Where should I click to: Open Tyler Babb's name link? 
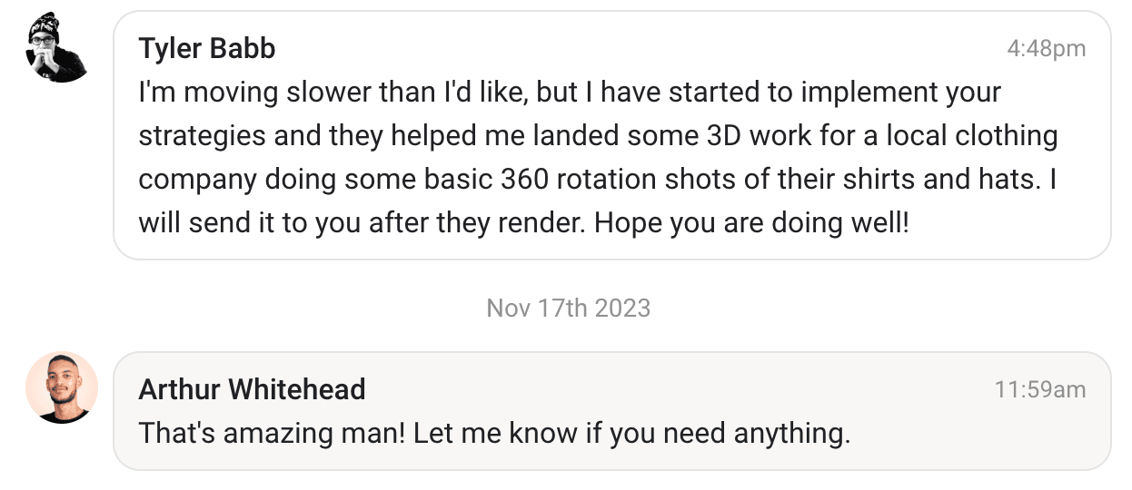click(x=207, y=49)
